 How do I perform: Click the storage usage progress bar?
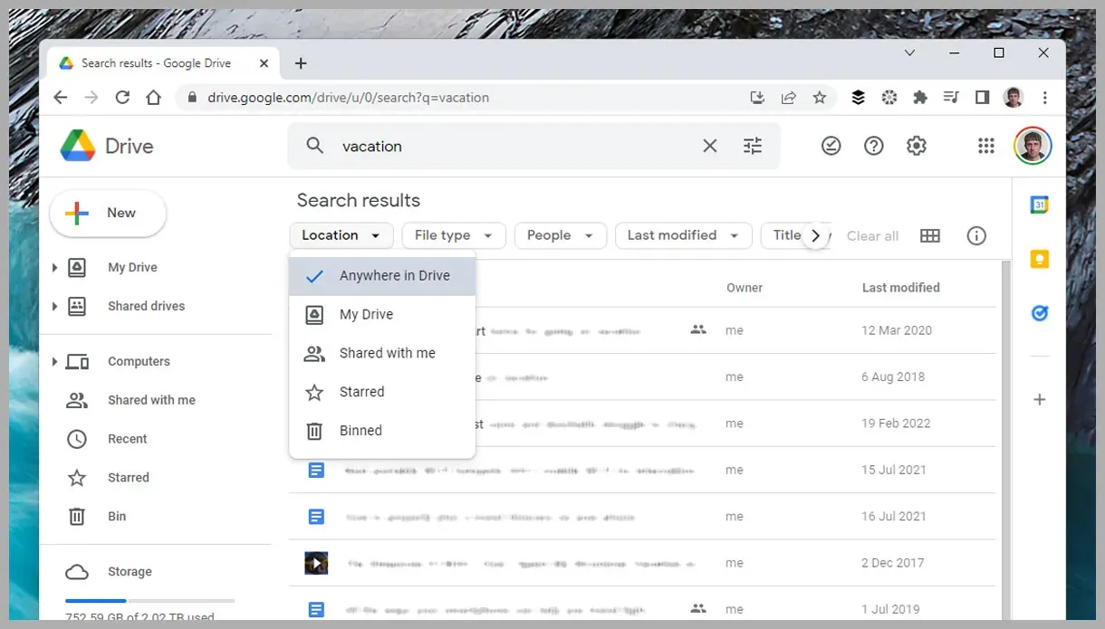[x=149, y=601]
